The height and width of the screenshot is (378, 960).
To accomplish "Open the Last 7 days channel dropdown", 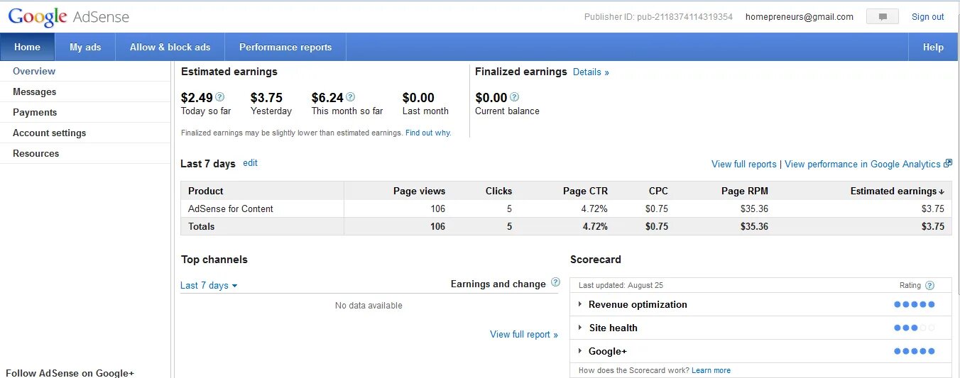I will (209, 285).
